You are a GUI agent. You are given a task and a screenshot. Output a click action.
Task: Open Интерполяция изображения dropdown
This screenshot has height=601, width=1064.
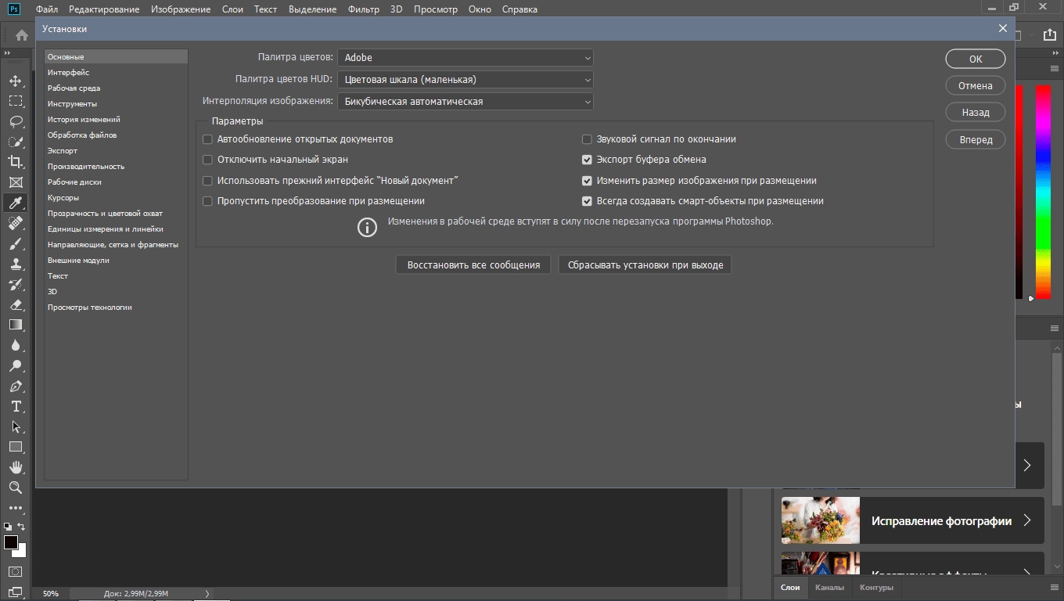tap(465, 102)
